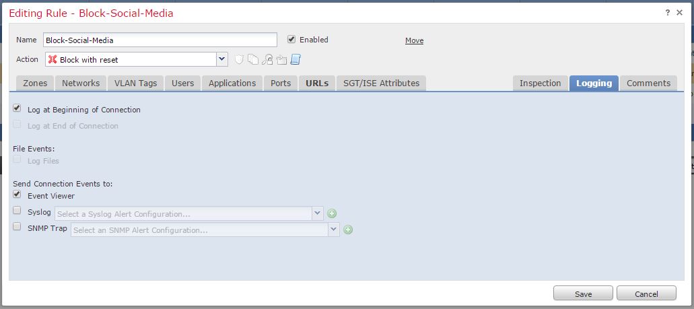The width and height of the screenshot is (694, 309).
Task: Click the Send Connection Events to label
Action: click(63, 183)
